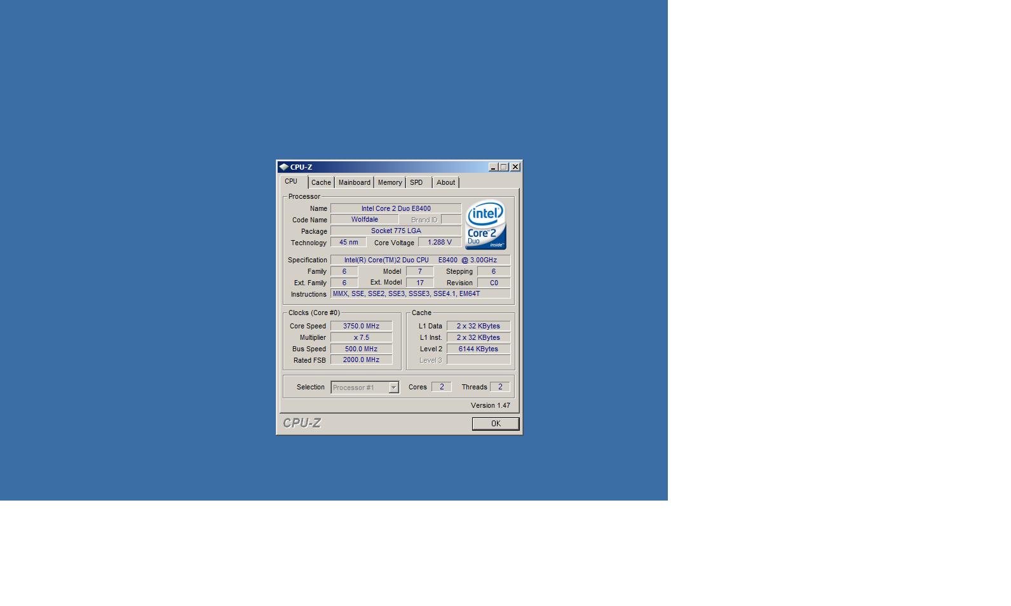Click the Code Name value Wolfdale
The image size is (1011, 606).
coord(365,219)
